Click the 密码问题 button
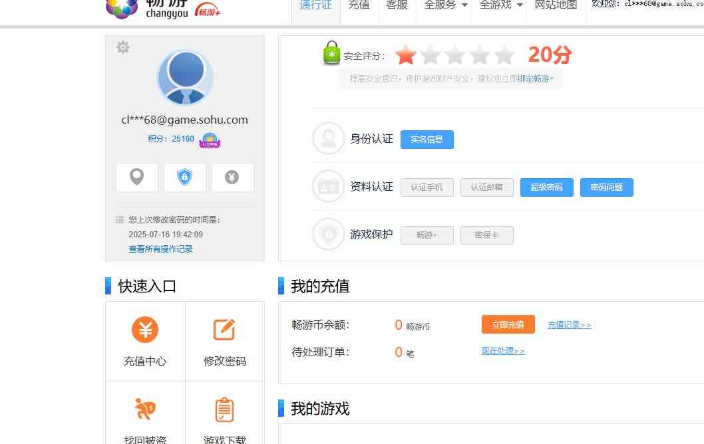This screenshot has width=704, height=444. point(607,187)
